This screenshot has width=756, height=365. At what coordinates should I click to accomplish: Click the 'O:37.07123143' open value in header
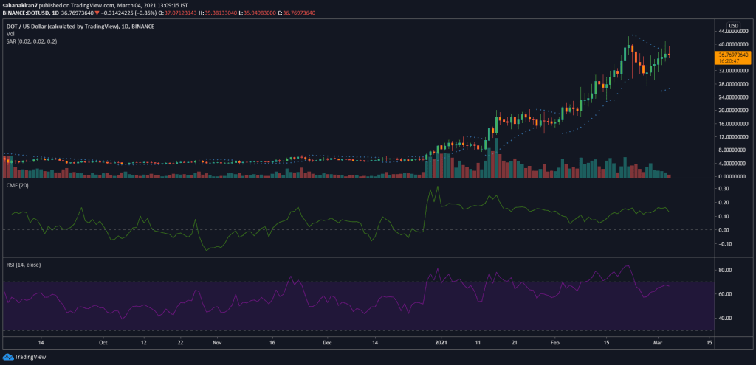coord(176,13)
